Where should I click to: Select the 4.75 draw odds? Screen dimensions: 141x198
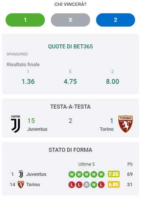tap(70, 81)
